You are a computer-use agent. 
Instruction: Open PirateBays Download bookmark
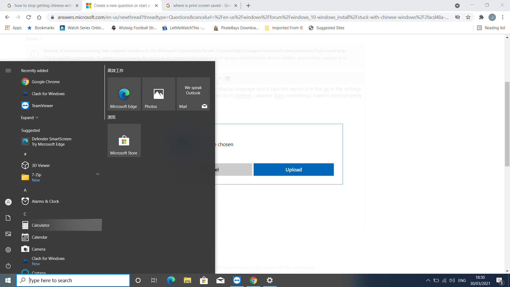236,28
